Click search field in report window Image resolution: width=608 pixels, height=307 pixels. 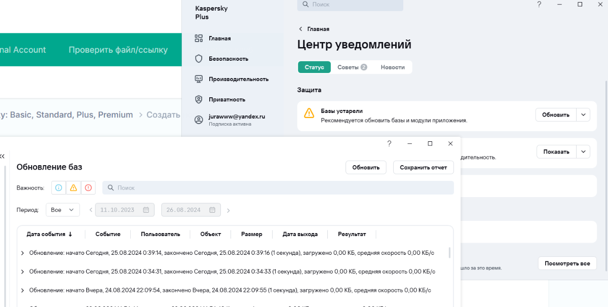click(x=278, y=188)
